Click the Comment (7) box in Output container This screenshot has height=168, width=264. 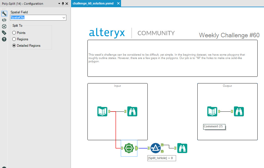tap(214, 127)
